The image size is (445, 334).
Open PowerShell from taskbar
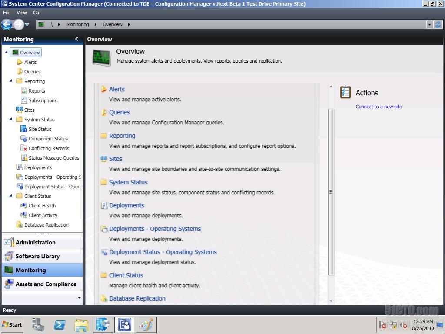[x=60, y=324]
